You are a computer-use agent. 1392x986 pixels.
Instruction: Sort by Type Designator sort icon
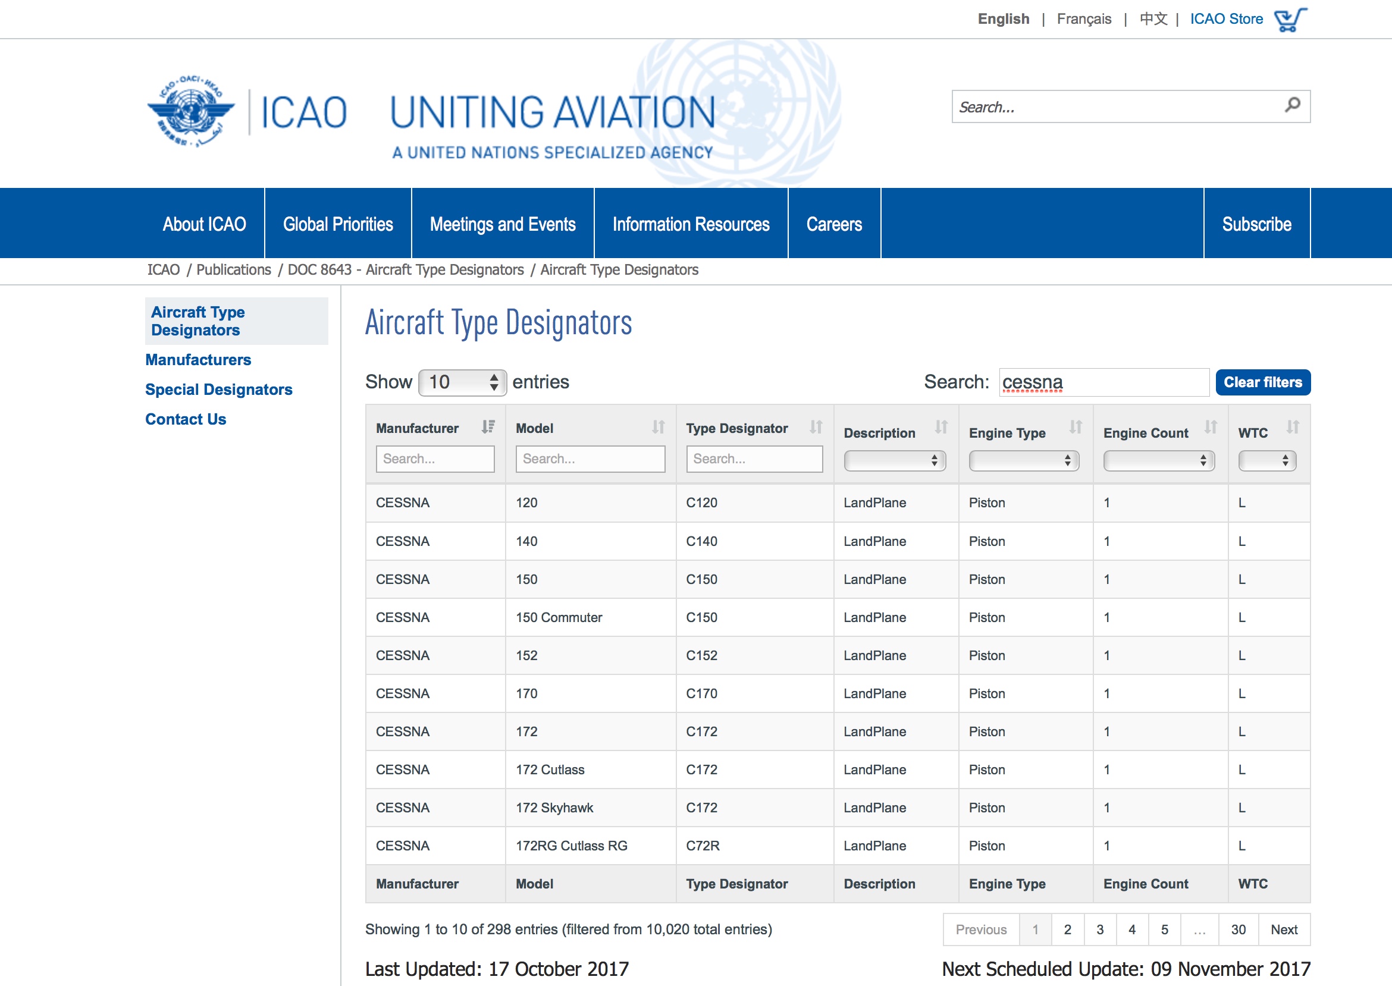[x=816, y=427]
